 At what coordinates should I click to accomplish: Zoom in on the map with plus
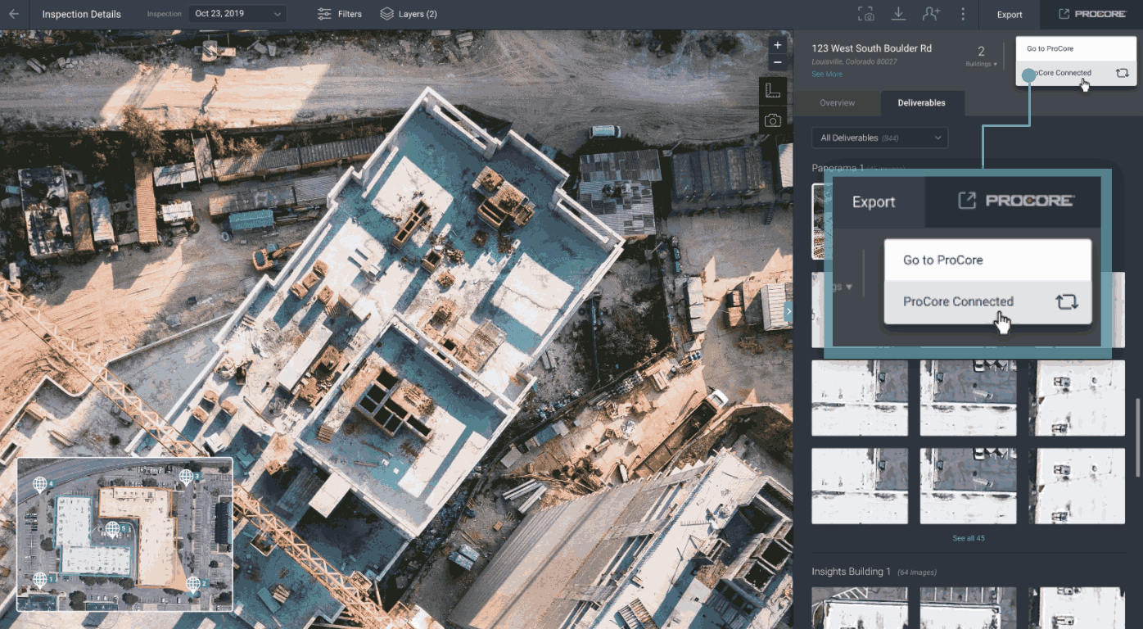[x=778, y=45]
